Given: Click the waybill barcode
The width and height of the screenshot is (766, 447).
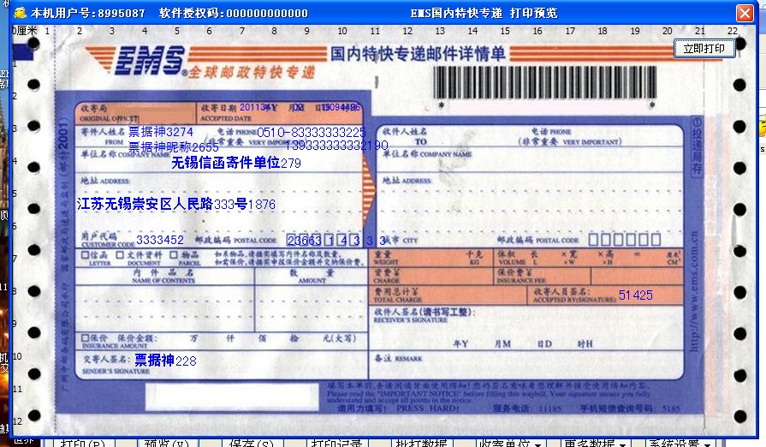Looking at the screenshot, I should click(544, 83).
